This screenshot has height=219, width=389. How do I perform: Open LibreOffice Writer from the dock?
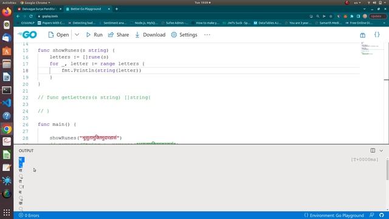point(7,77)
